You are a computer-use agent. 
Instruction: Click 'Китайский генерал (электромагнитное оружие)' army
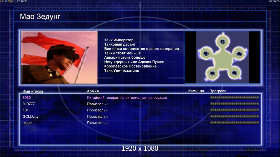127,98
